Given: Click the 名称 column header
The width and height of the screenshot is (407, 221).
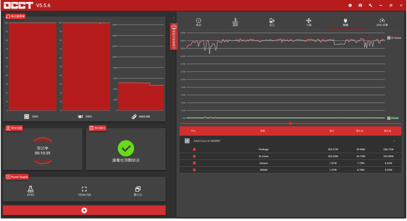Looking at the screenshot, I should pos(263,131).
